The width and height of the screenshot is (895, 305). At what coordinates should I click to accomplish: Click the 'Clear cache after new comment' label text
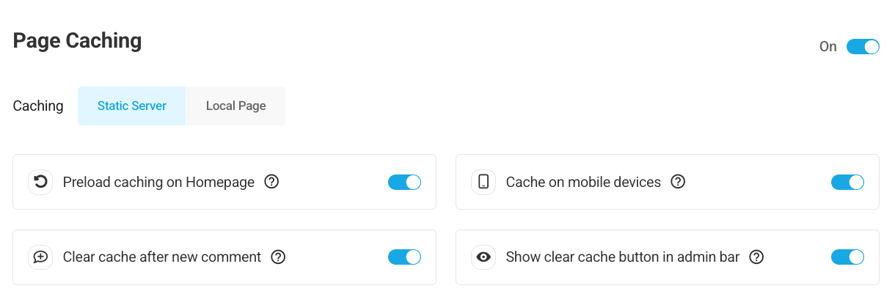pos(162,257)
